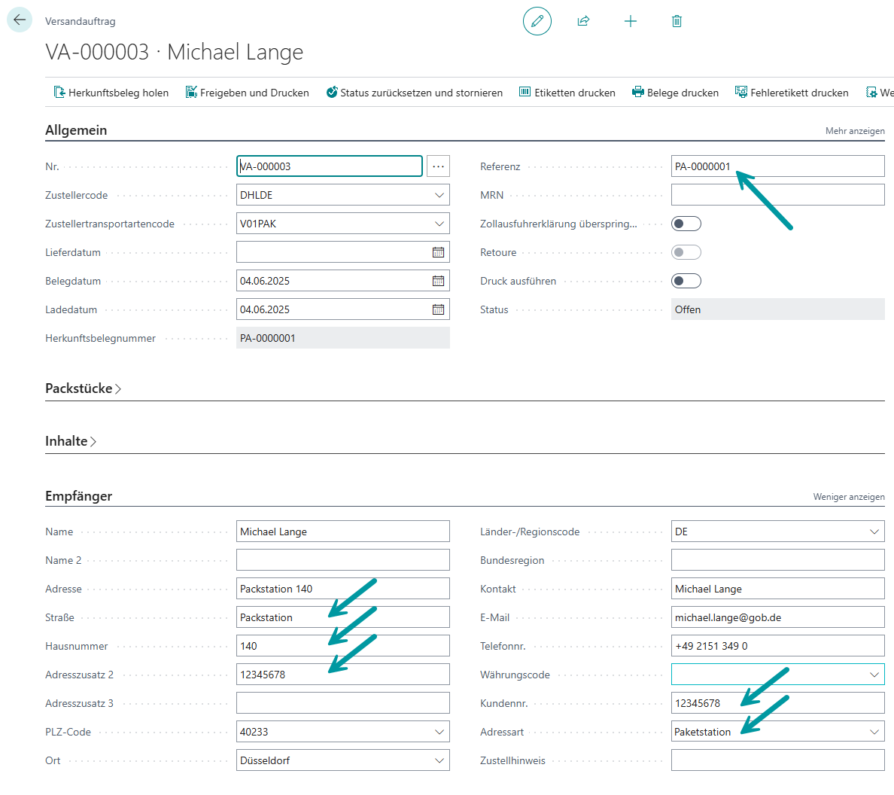Click Freigeben und Drucken action
894x795 pixels.
pos(248,93)
